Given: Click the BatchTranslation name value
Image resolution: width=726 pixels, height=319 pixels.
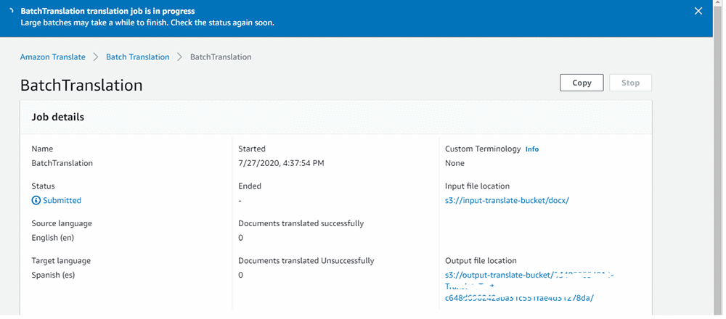Looking at the screenshot, I should [x=62, y=163].
